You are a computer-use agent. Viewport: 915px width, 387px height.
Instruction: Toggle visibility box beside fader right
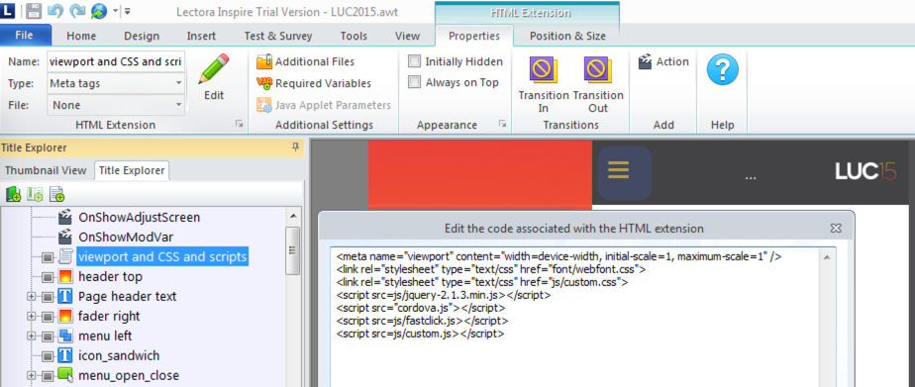[48, 317]
